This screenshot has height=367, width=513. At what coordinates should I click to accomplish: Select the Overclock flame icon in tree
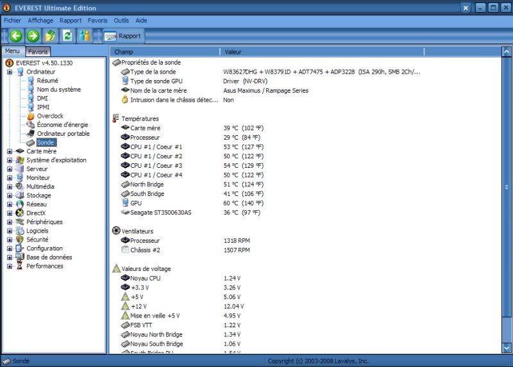[x=30, y=116]
